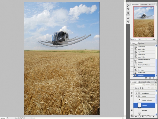Open the Paragraph panel icon
The height and width of the screenshot is (119, 158).
pos(128,22)
